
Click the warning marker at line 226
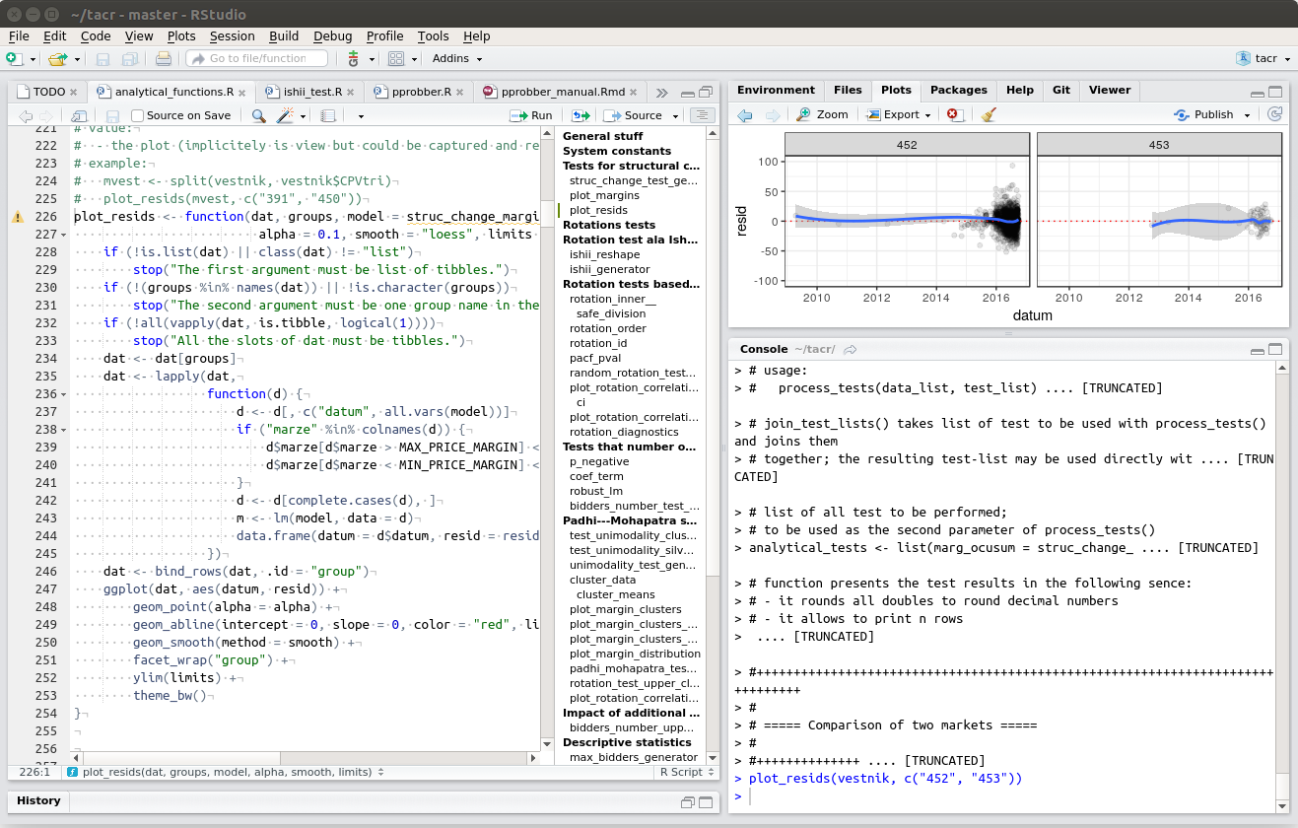coord(17,217)
